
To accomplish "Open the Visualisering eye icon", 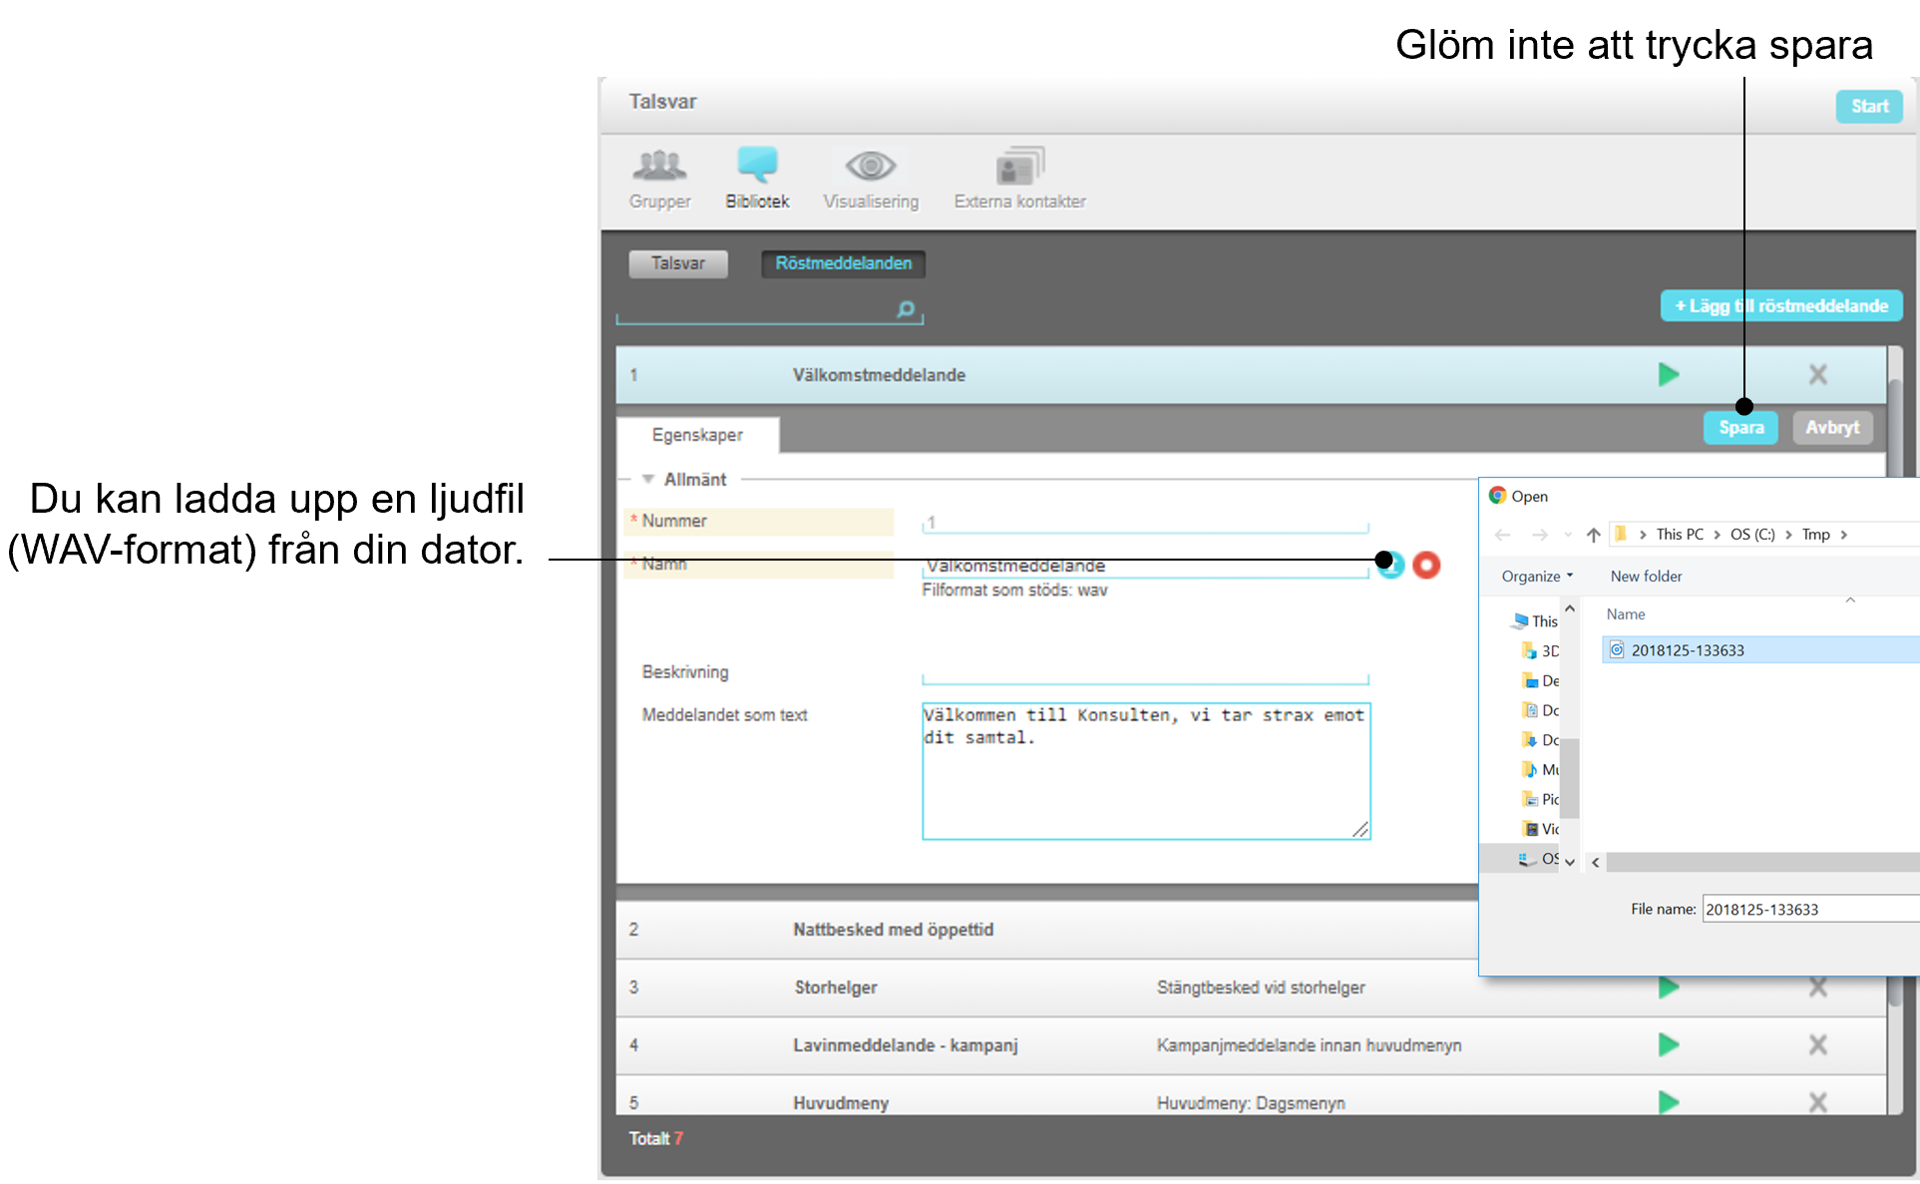I will 871,166.
